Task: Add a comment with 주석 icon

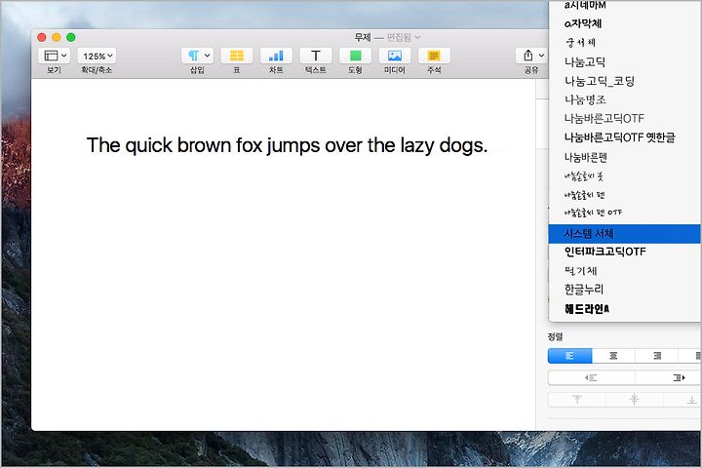Action: 434,56
